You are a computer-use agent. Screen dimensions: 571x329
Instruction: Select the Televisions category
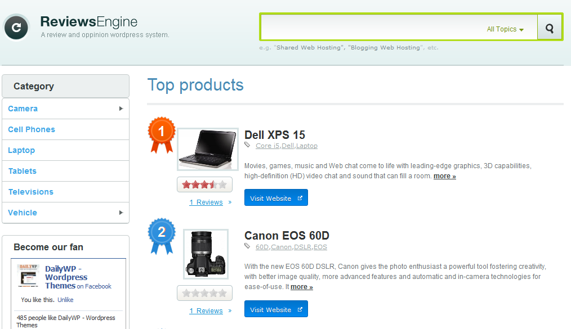[x=31, y=192]
